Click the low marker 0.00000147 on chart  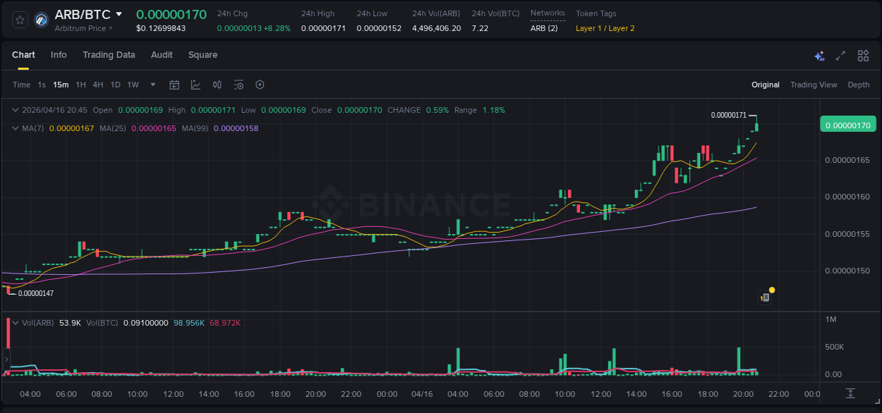tap(36, 293)
